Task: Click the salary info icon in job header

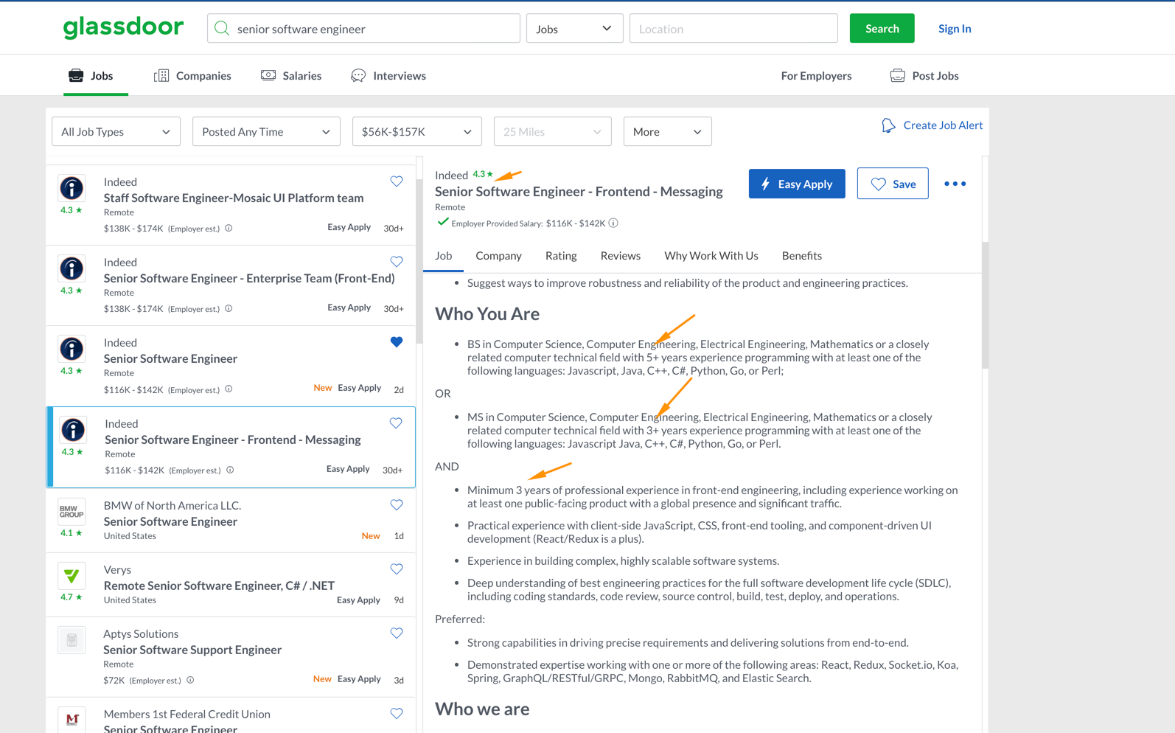Action: tap(613, 223)
